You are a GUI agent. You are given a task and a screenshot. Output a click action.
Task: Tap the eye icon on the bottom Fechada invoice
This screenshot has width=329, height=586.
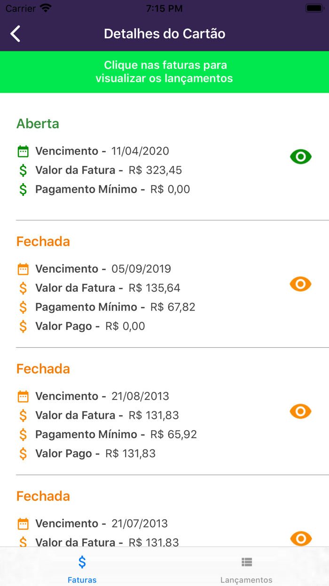tap(300, 538)
